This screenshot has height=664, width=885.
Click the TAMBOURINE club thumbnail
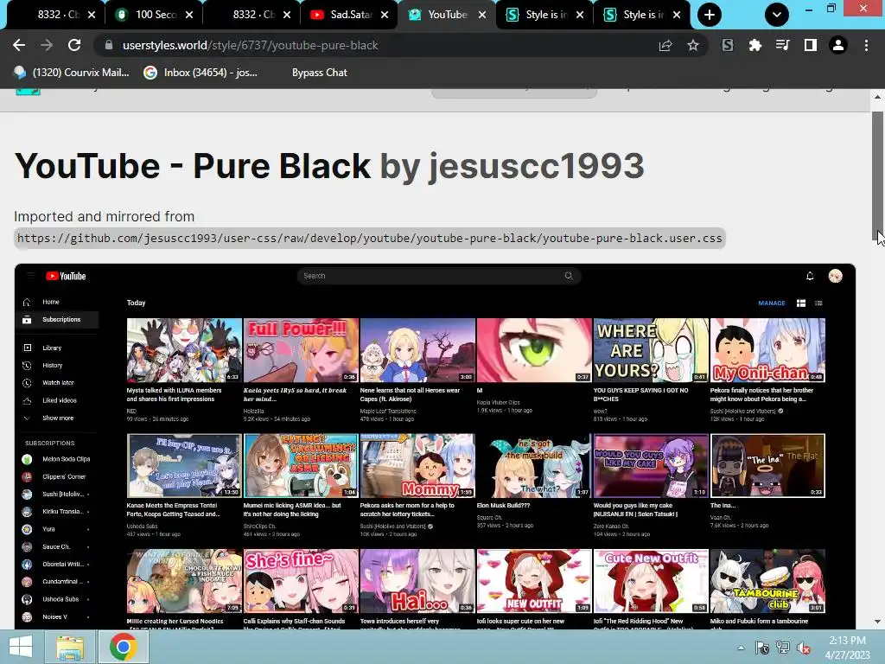click(767, 581)
